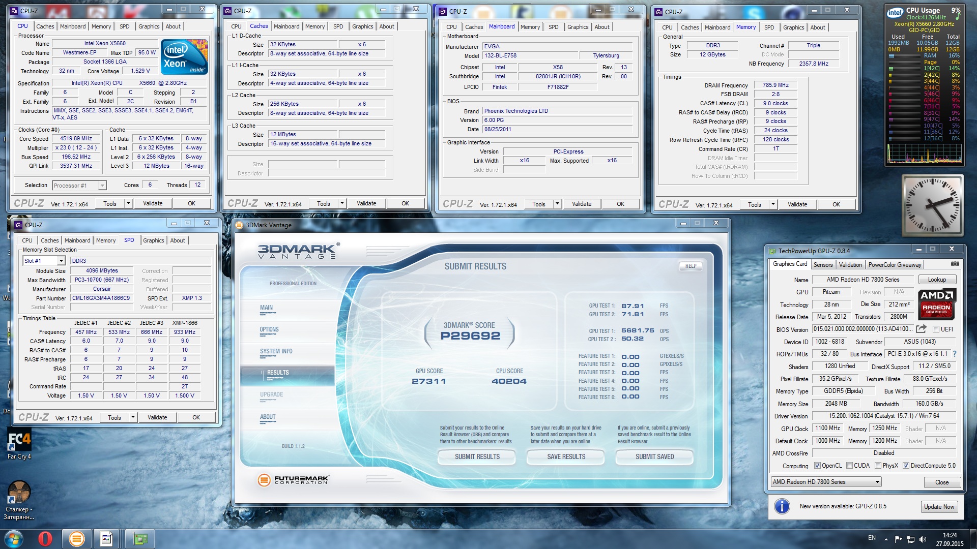
Task: Click the Windows Start orb
Action: point(14,538)
